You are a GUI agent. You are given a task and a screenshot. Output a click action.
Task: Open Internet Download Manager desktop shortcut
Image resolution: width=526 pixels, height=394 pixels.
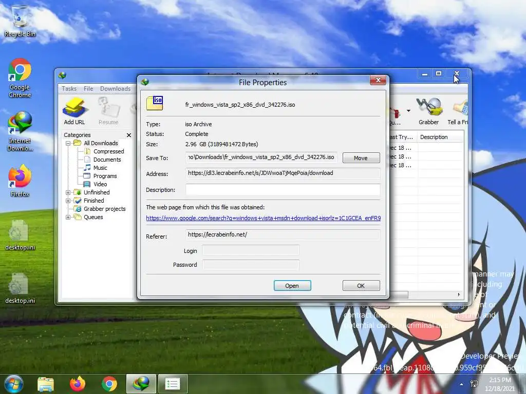click(x=20, y=131)
